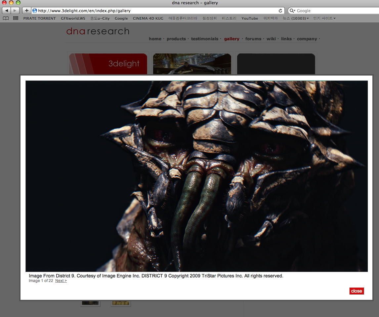Click the yellow gallery thumbnail below lightbox
The height and width of the screenshot is (317, 379).
coord(121,303)
